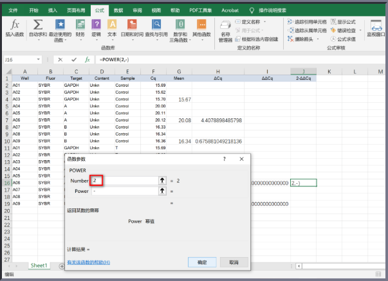
Task: Open the File tab
Action: pyautogui.click(x=13, y=10)
